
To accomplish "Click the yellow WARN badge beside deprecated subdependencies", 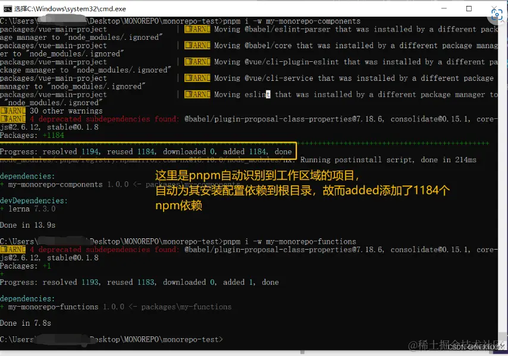I will 12,118.
